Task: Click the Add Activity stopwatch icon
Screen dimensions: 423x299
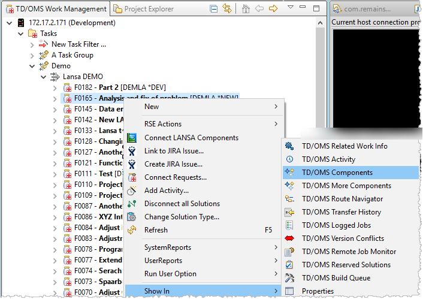Action: 132,191
